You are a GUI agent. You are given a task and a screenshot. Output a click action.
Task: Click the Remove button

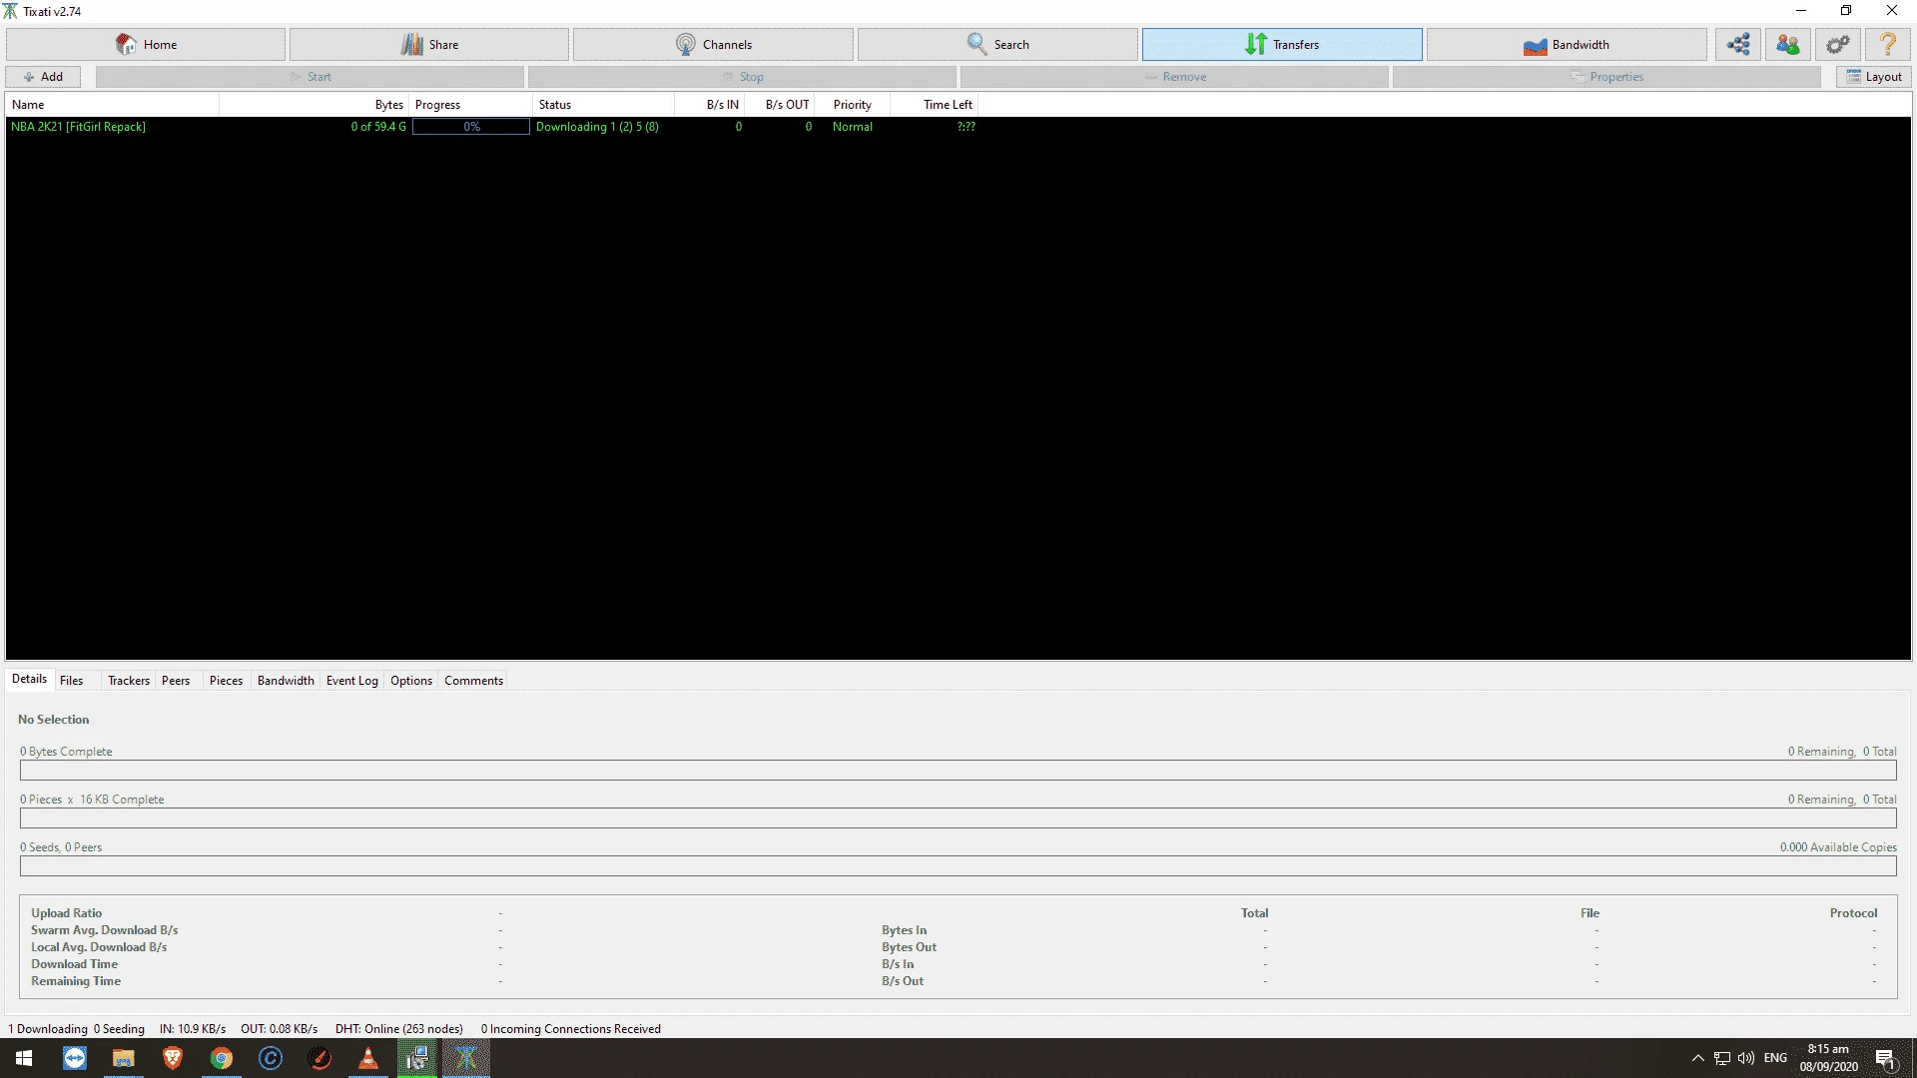(1174, 77)
